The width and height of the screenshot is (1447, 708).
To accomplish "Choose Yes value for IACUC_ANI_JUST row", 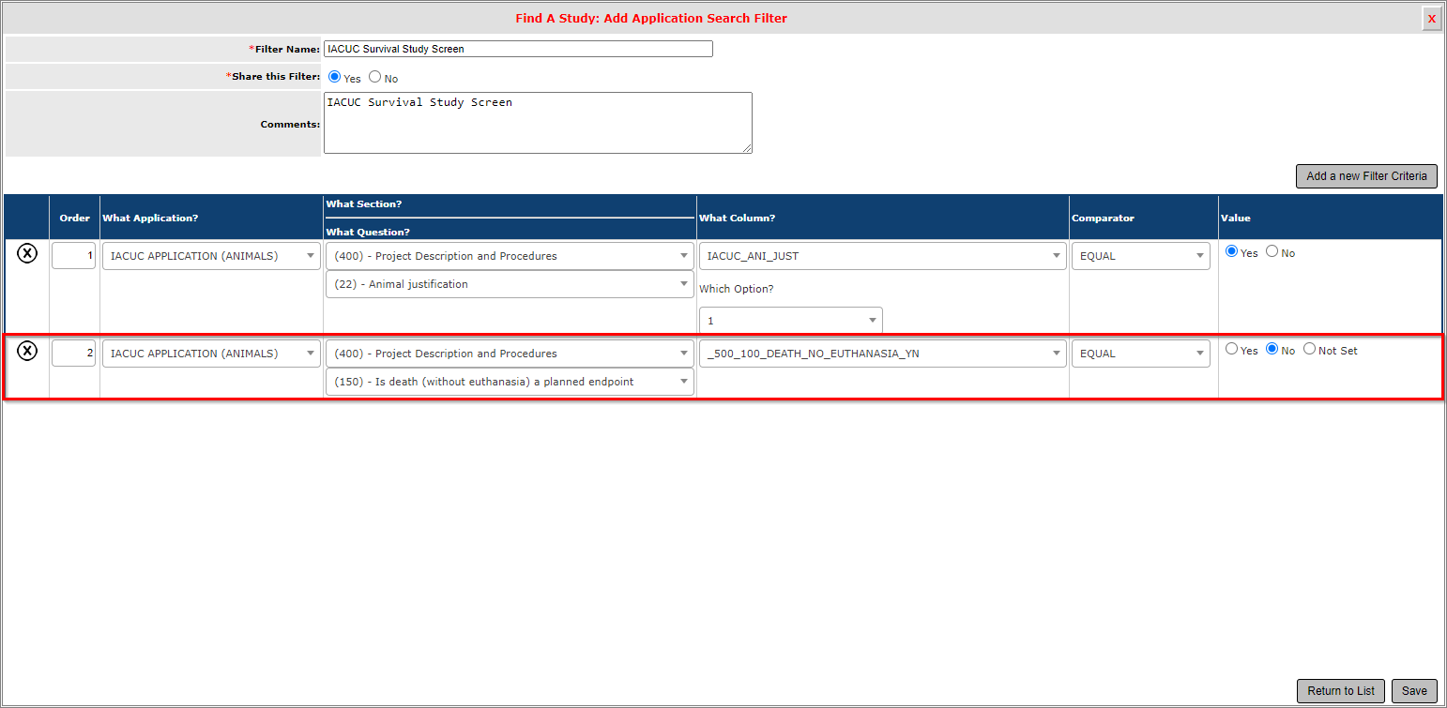I will click(1231, 251).
